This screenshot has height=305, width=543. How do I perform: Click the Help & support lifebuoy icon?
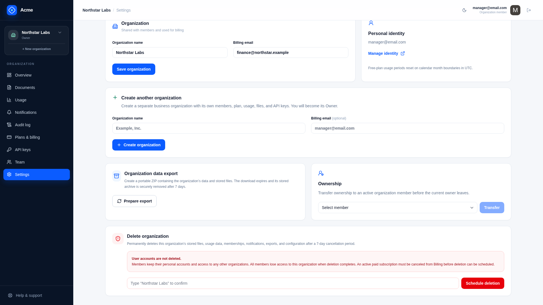tap(10, 295)
